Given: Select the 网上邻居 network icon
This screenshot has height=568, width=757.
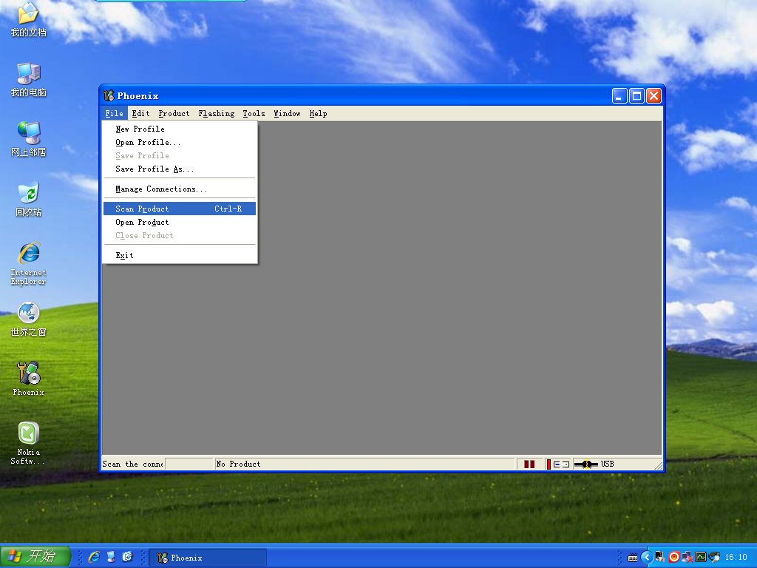Looking at the screenshot, I should (x=29, y=139).
